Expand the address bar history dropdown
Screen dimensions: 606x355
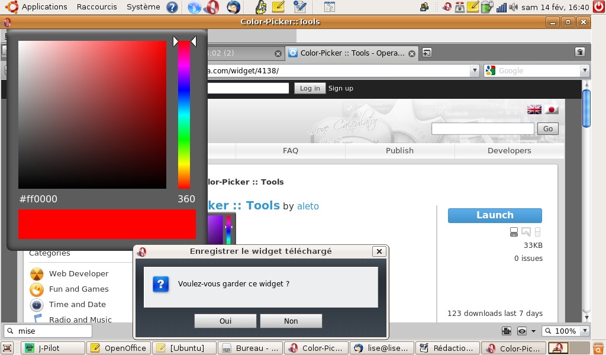point(475,71)
